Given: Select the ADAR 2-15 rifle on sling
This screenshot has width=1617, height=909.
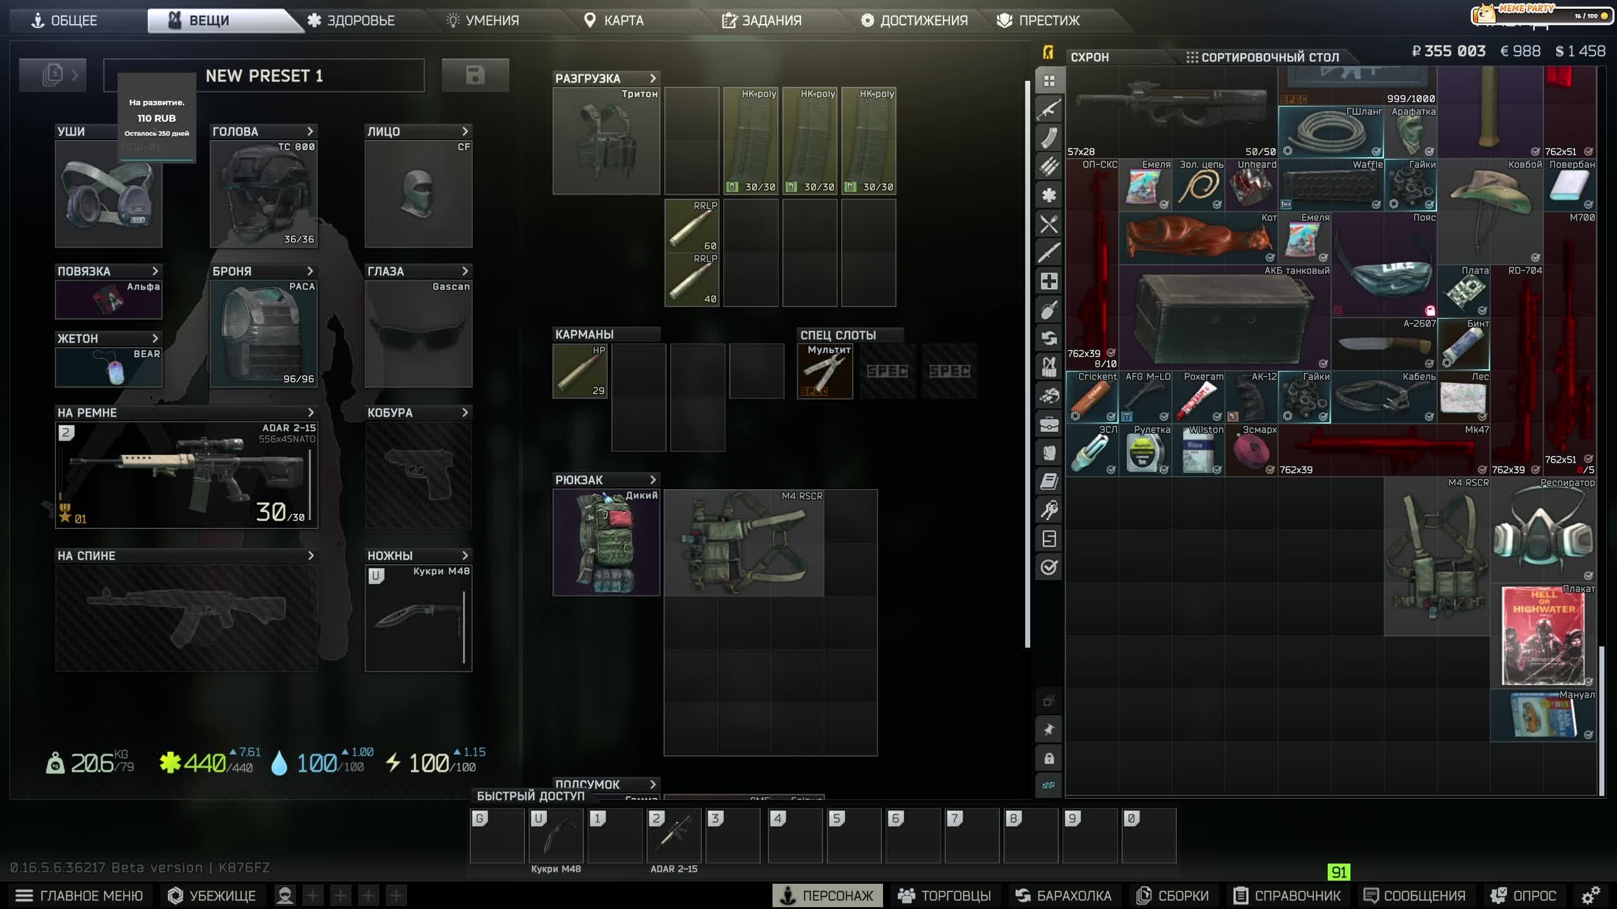Looking at the screenshot, I should [x=186, y=475].
